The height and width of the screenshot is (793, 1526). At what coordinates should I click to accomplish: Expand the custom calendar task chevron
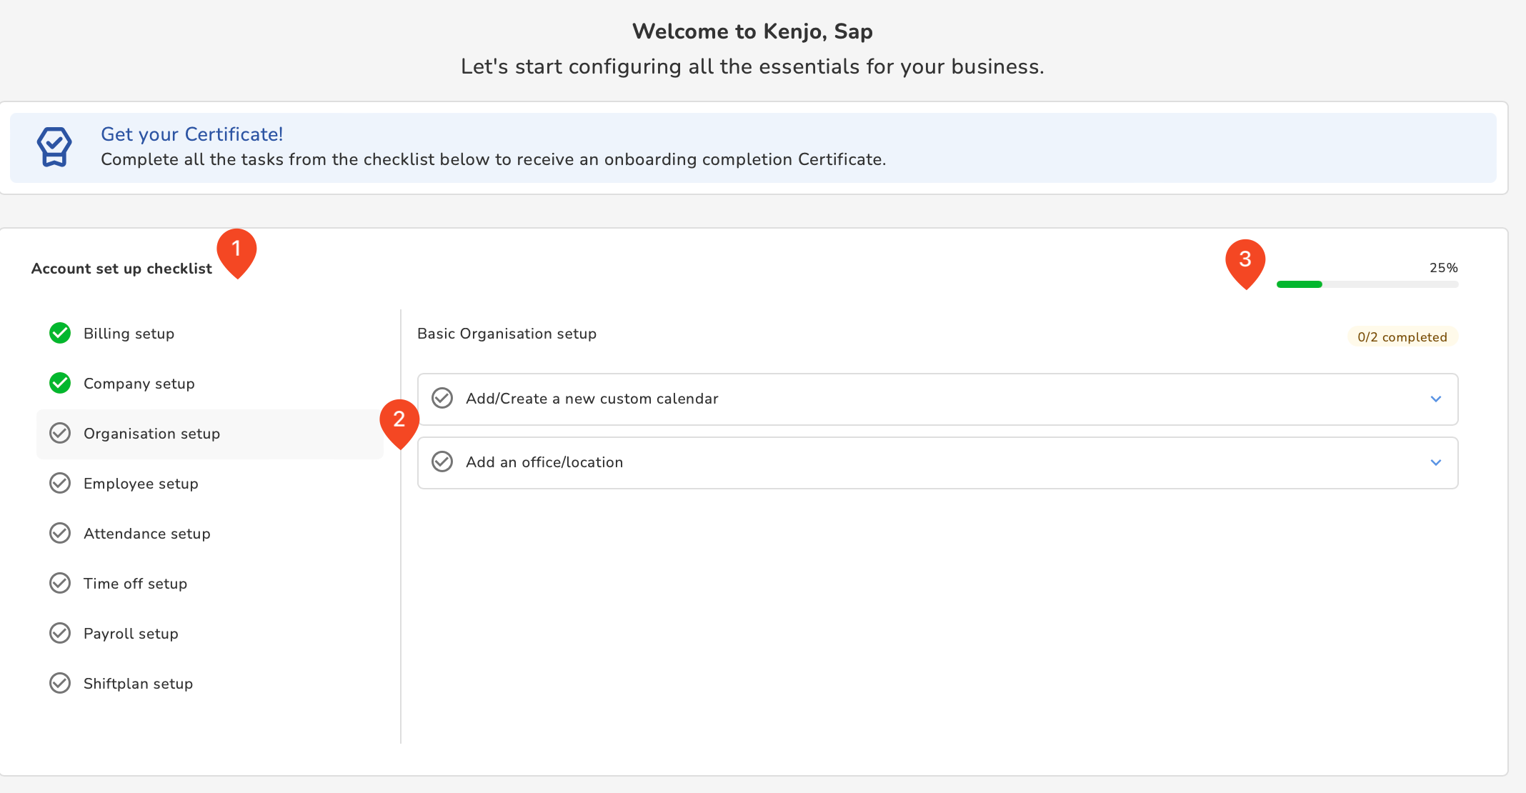(1436, 399)
